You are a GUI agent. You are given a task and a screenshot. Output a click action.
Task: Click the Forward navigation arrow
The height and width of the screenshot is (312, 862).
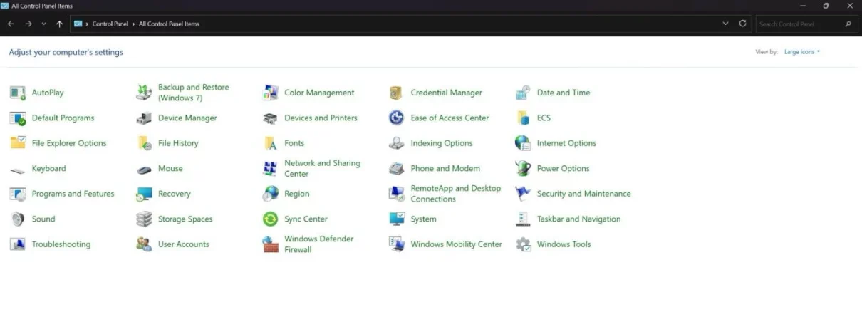click(28, 24)
